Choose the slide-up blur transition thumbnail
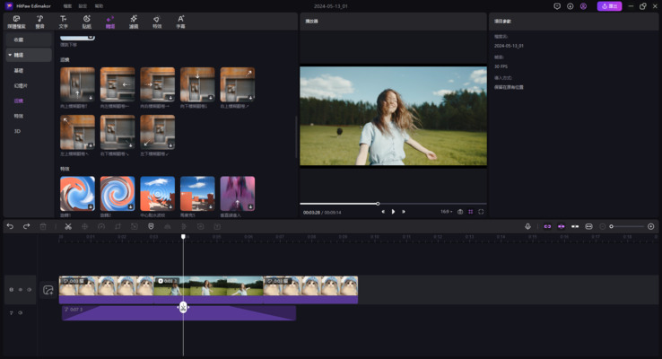The image size is (662, 359). 77,84
